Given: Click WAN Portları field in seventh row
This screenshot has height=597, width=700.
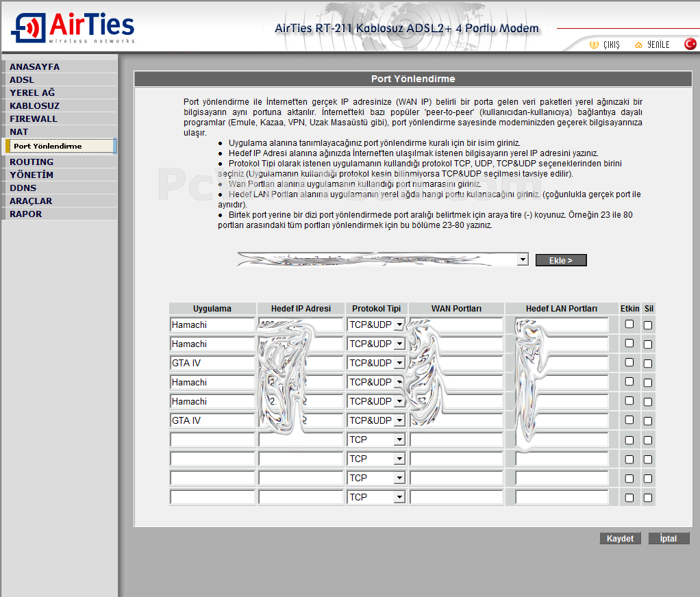Looking at the screenshot, I should click(x=457, y=440).
